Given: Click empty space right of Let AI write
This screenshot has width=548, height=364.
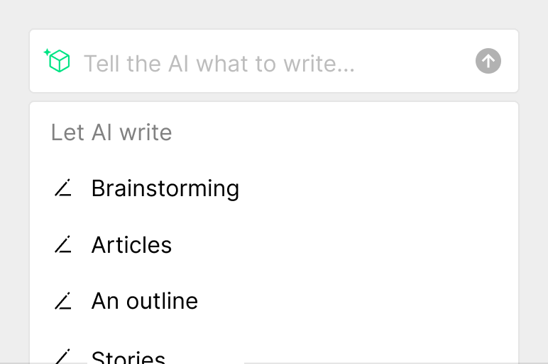Looking at the screenshot, I should pyautogui.click(x=341, y=132).
